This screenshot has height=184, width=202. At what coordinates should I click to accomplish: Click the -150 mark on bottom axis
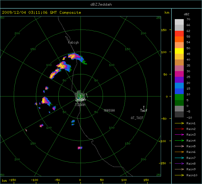(x=12, y=180)
